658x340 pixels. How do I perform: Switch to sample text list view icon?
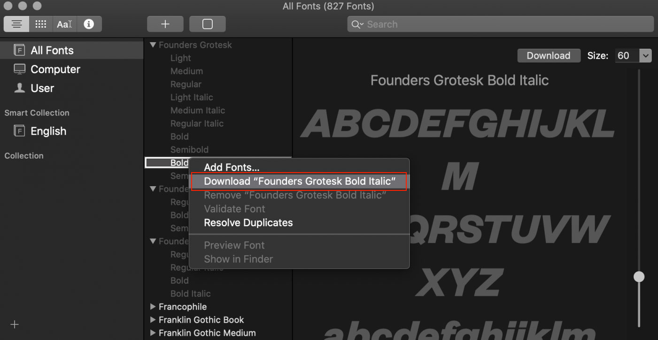(x=16, y=24)
